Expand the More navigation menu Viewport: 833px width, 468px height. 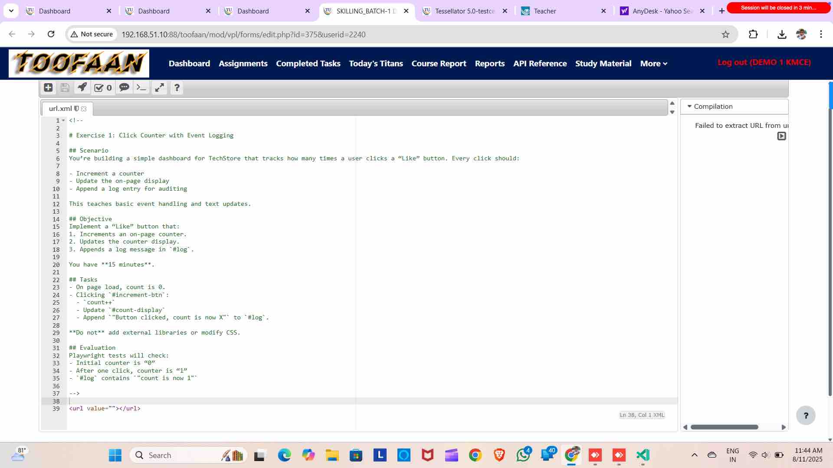point(653,64)
